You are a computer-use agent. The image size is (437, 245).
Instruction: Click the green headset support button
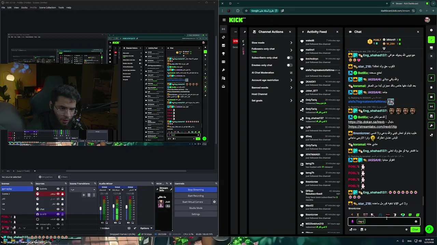click(x=429, y=229)
